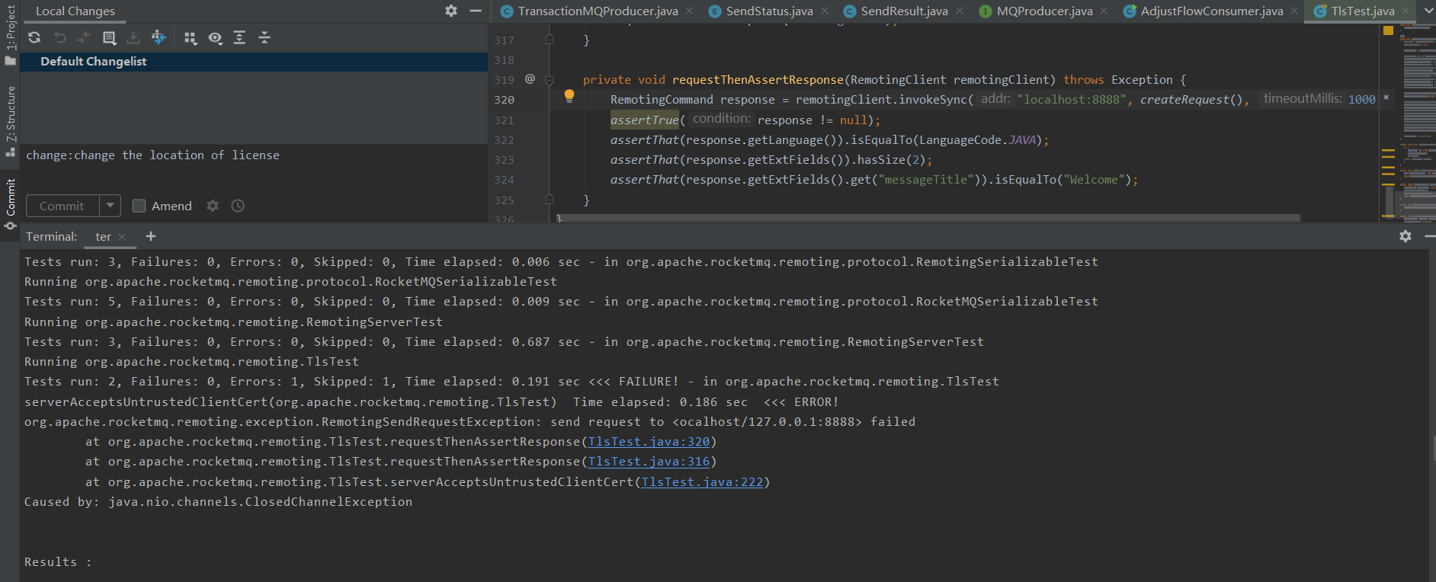Hide the Local Changes panel
Screen dimensions: 1436x582
pyautogui.click(x=476, y=11)
